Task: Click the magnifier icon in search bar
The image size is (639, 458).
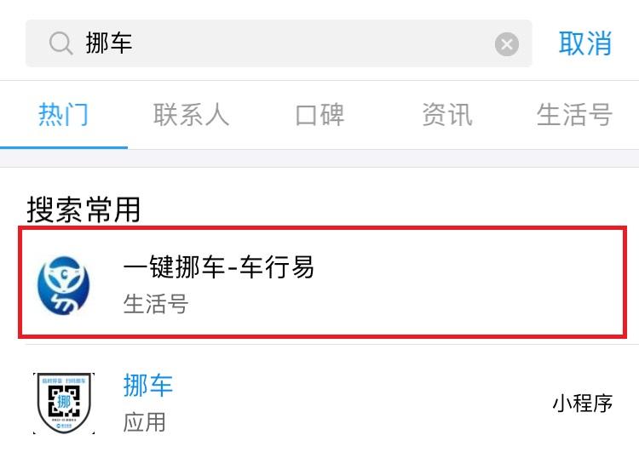Action: (60, 43)
